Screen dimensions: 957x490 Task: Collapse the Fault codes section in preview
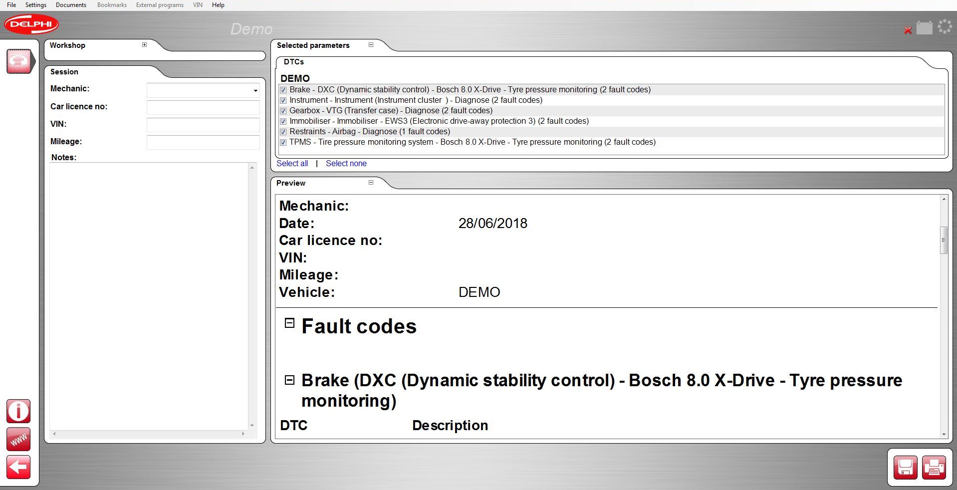289,323
